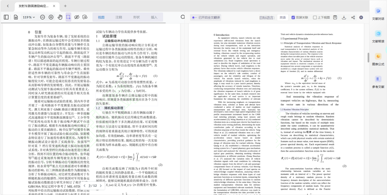Switch to the 视图 tab
This screenshot has width=387, height=195.
[x=101, y=17]
